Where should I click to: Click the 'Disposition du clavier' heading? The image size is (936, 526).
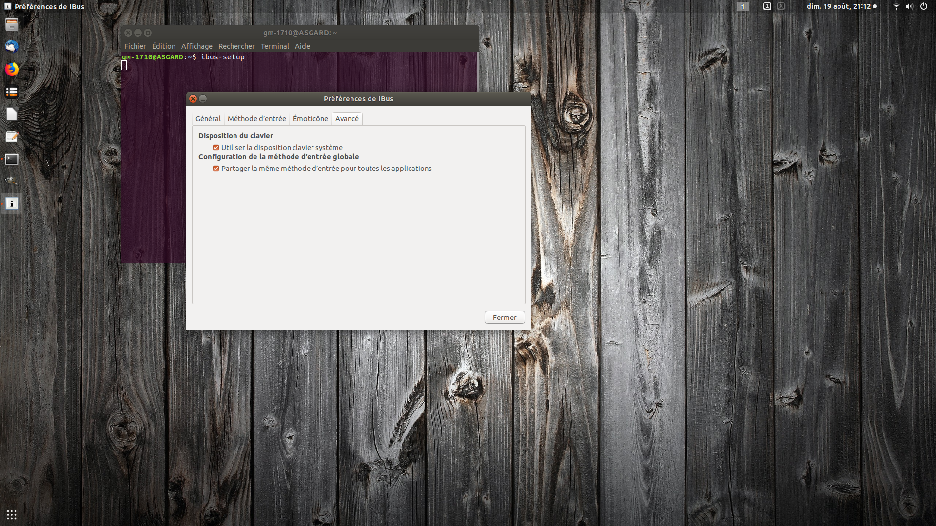(x=235, y=136)
